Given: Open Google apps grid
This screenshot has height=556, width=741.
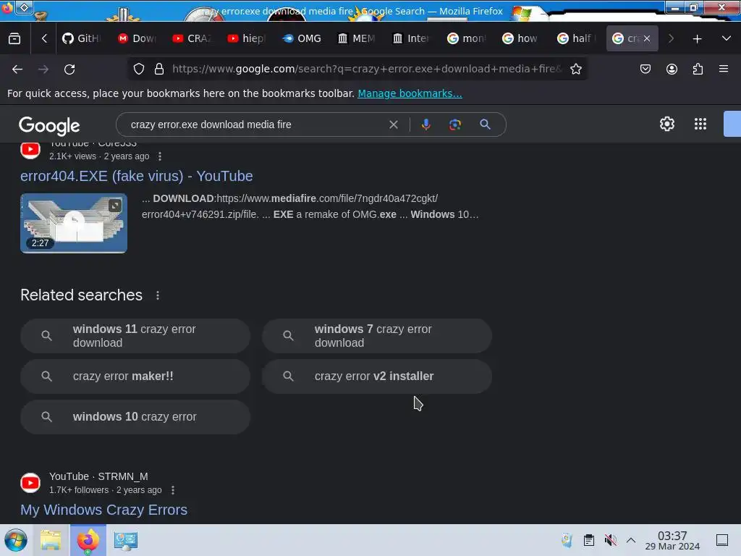Looking at the screenshot, I should [700, 124].
